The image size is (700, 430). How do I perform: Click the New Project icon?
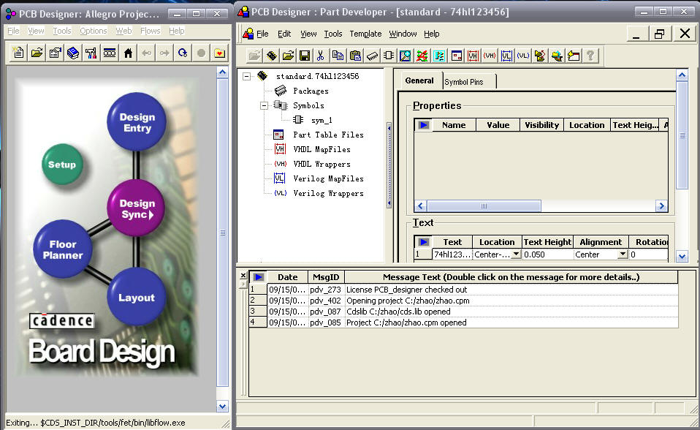(x=18, y=53)
